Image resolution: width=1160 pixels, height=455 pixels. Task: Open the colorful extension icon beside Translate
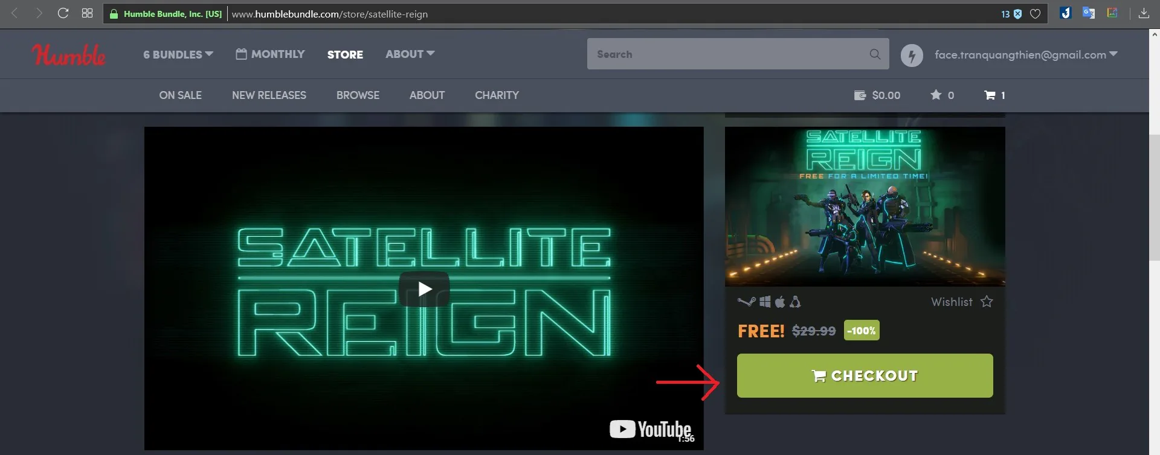(1112, 13)
